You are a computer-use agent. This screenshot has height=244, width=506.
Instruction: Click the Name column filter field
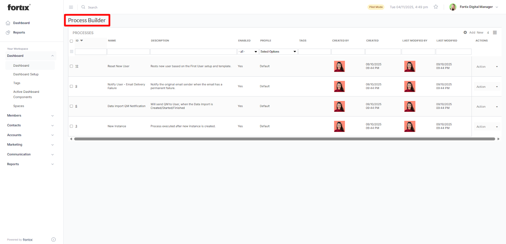128,51
